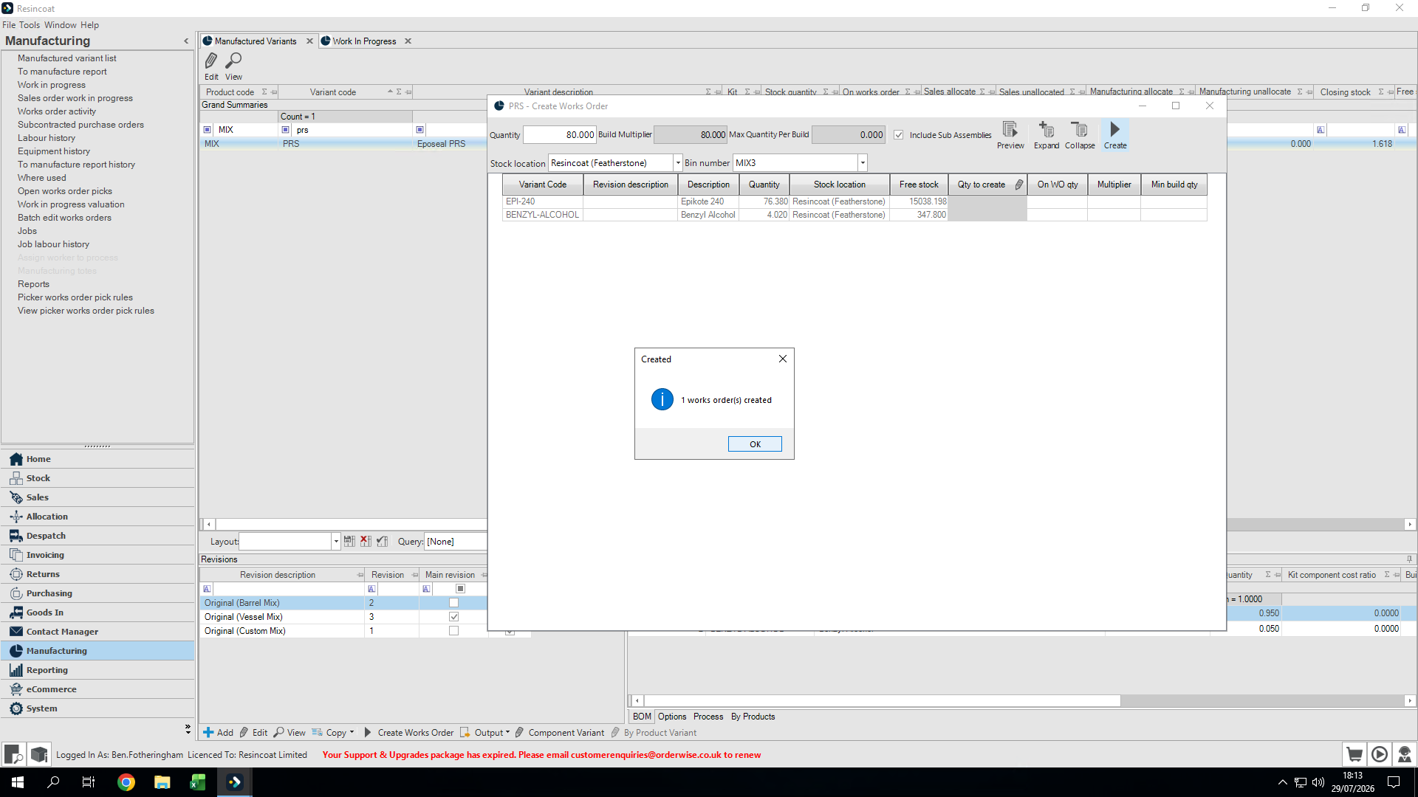Go to the Home module
1418x797 pixels.
[x=98, y=459]
